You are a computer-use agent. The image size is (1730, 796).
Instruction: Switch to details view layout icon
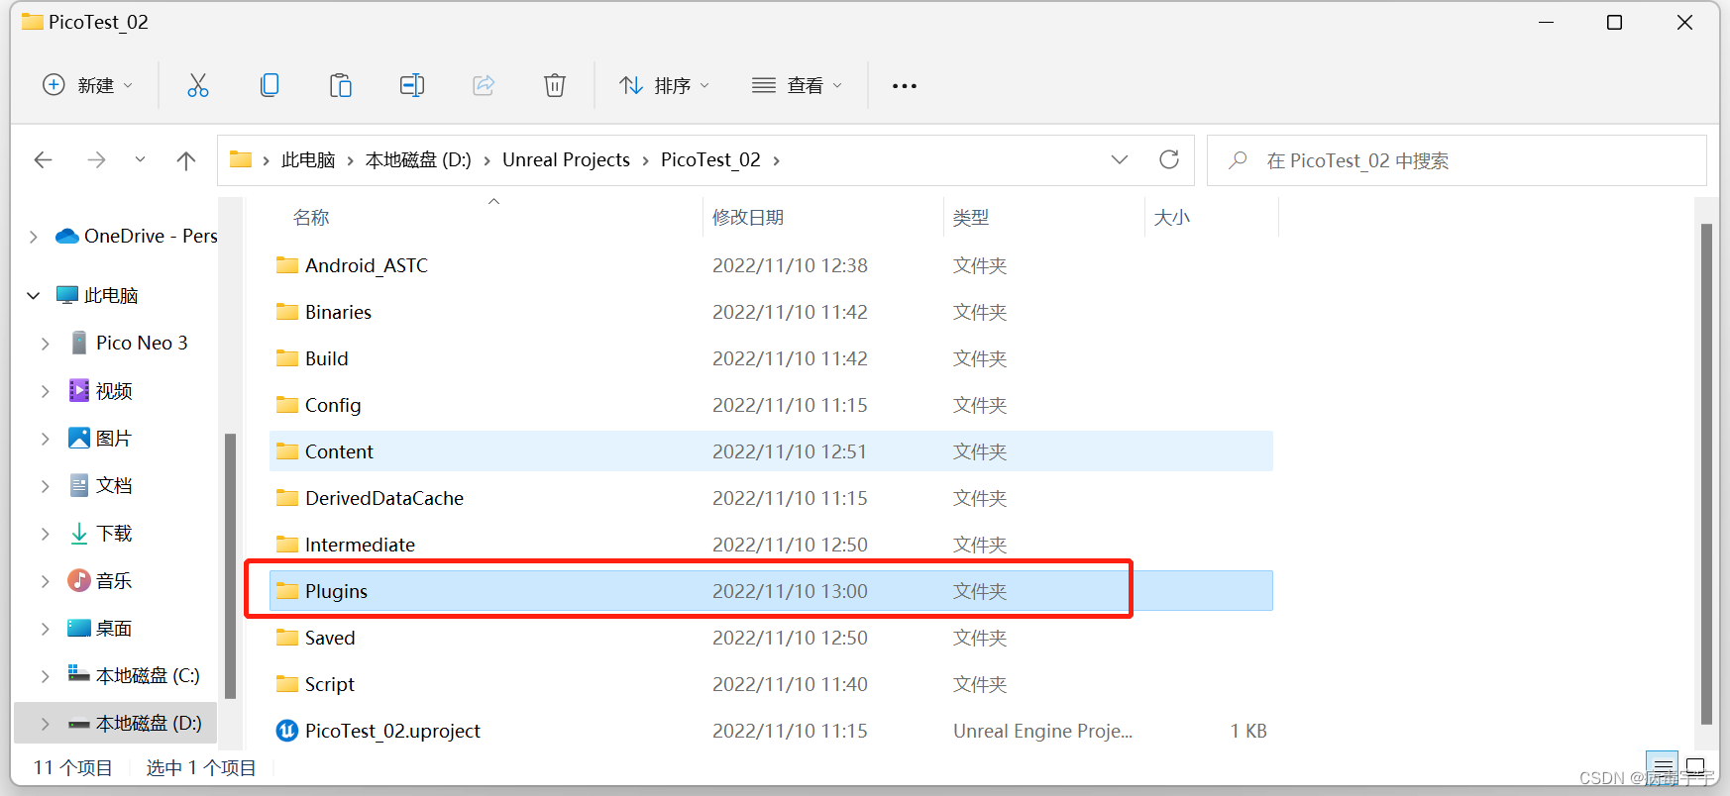1663,767
